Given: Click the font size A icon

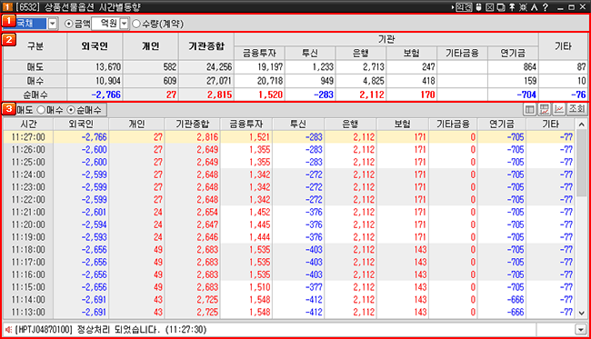Looking at the screenshot, I should 534,7.
